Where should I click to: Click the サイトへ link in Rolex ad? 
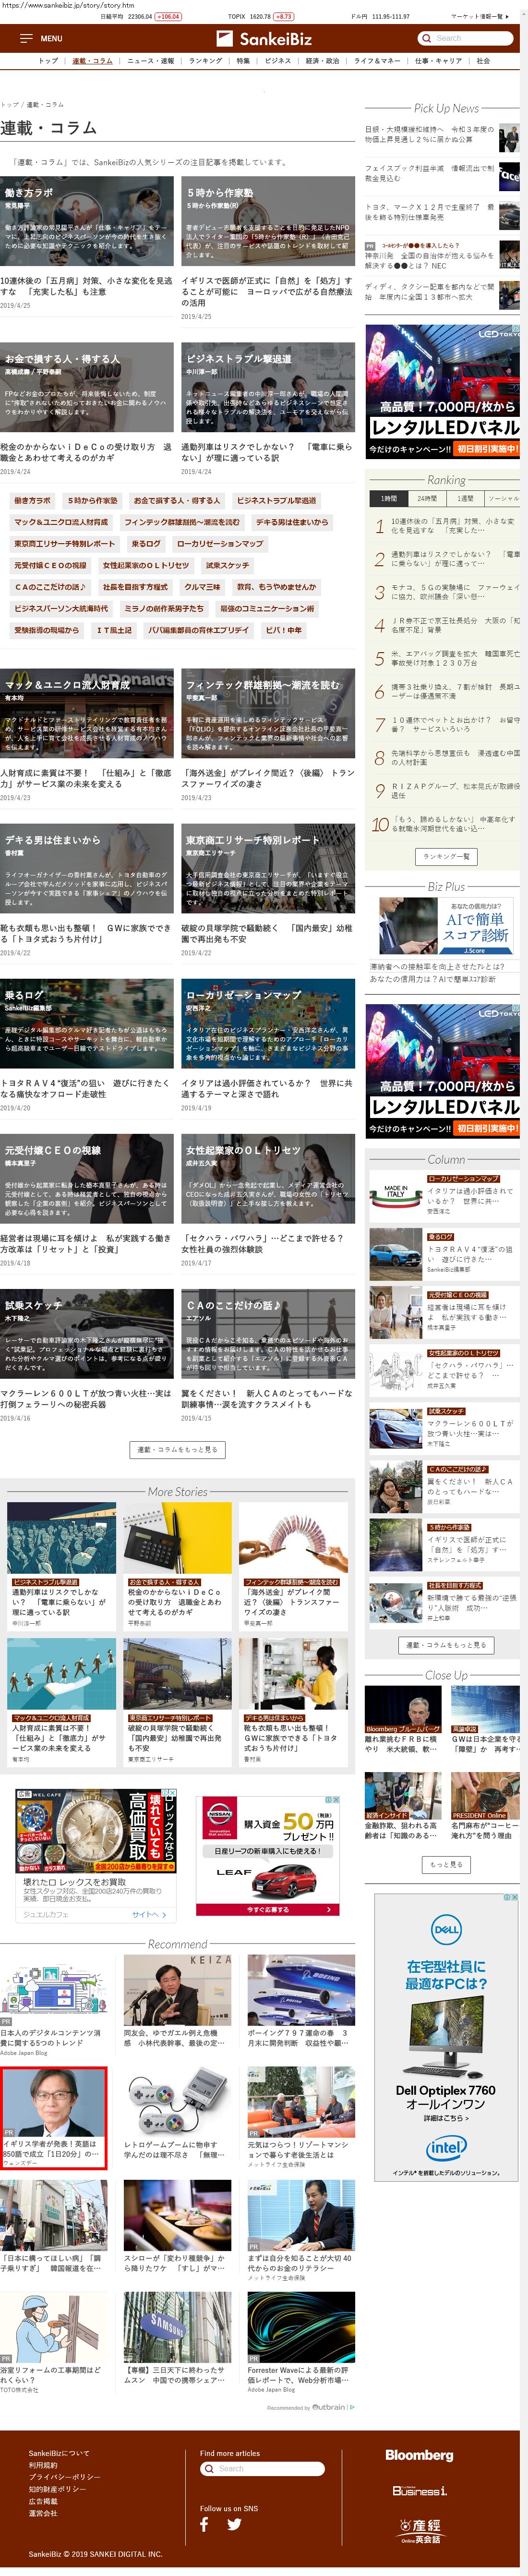tap(149, 1915)
